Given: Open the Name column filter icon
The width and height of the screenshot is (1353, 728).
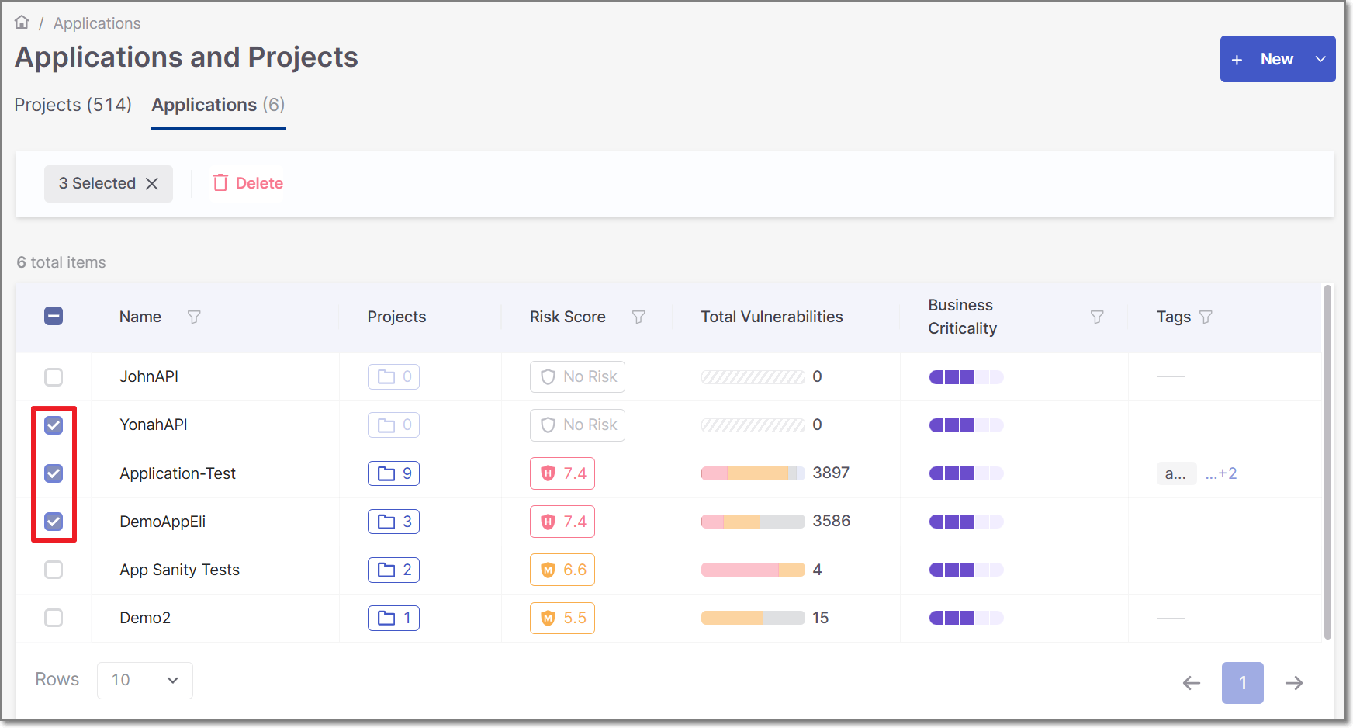Looking at the screenshot, I should (x=194, y=317).
